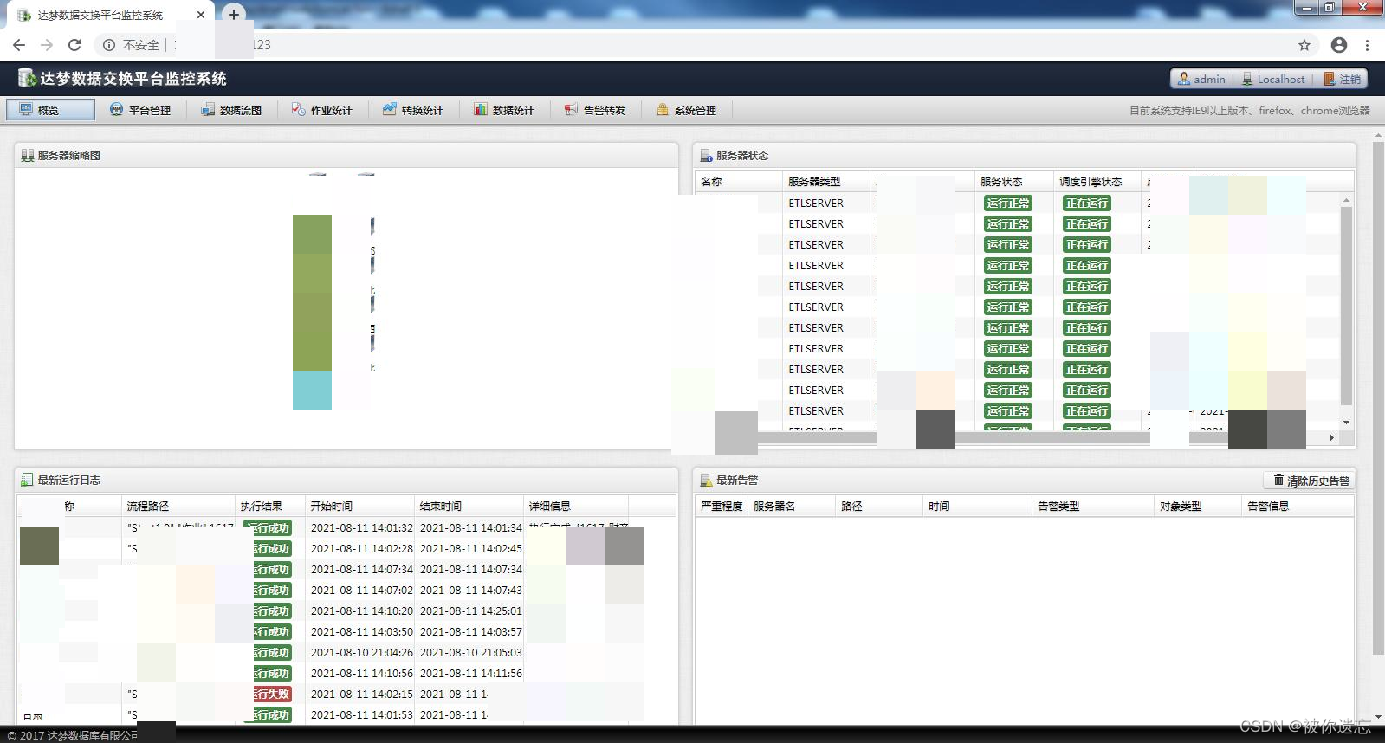This screenshot has width=1385, height=743.
Task: Click server table scroll-down arrow
Action: (x=1346, y=423)
